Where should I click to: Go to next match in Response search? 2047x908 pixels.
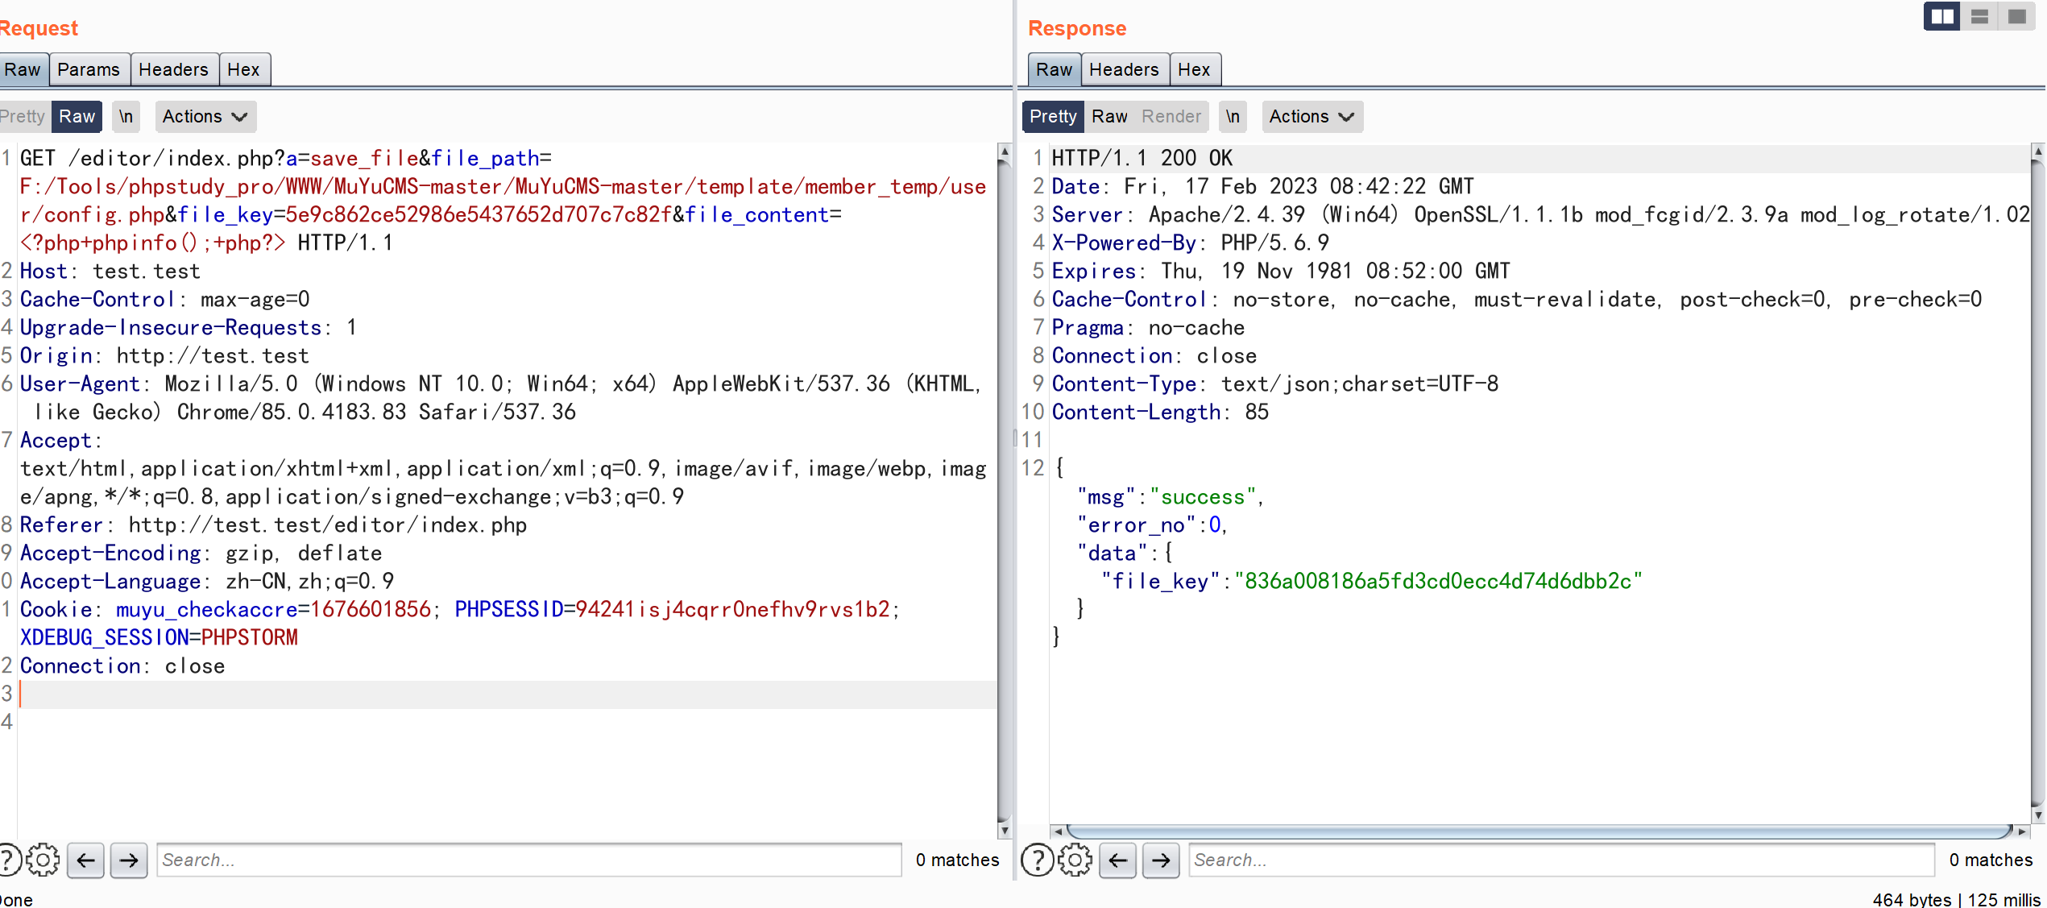[x=1161, y=860]
